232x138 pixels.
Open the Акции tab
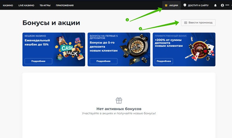pos(171,5)
